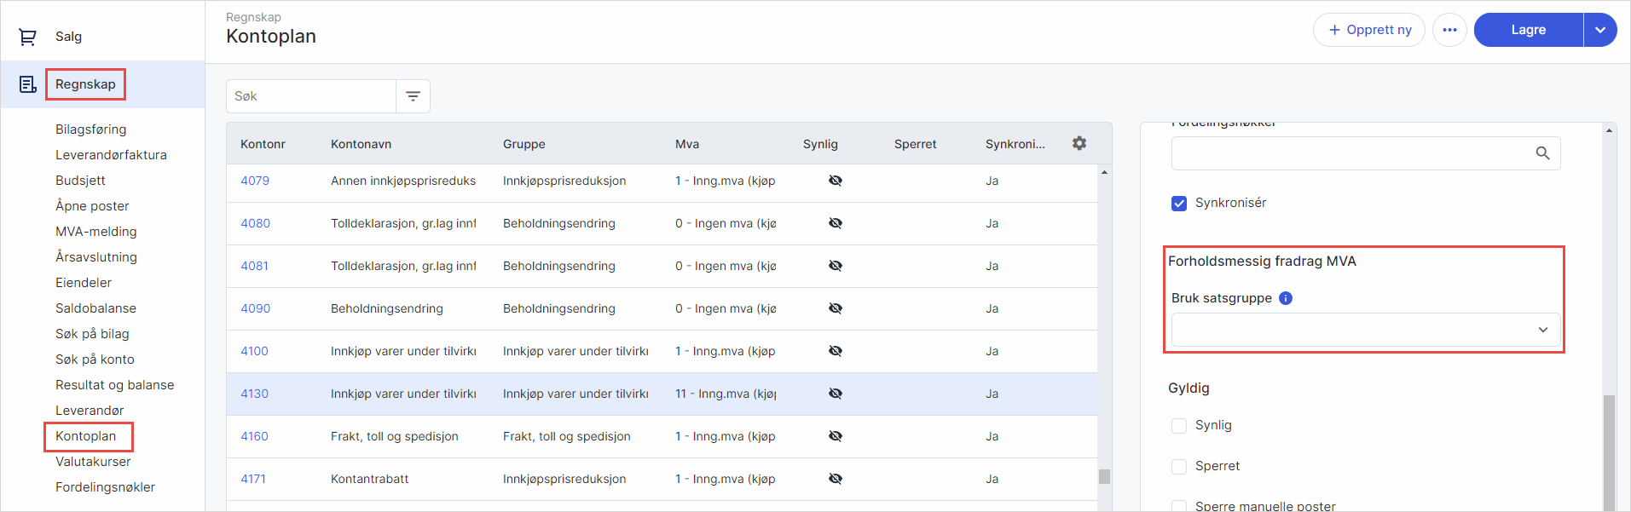
Task: Tick the Sperret checkbox
Action: click(1179, 467)
